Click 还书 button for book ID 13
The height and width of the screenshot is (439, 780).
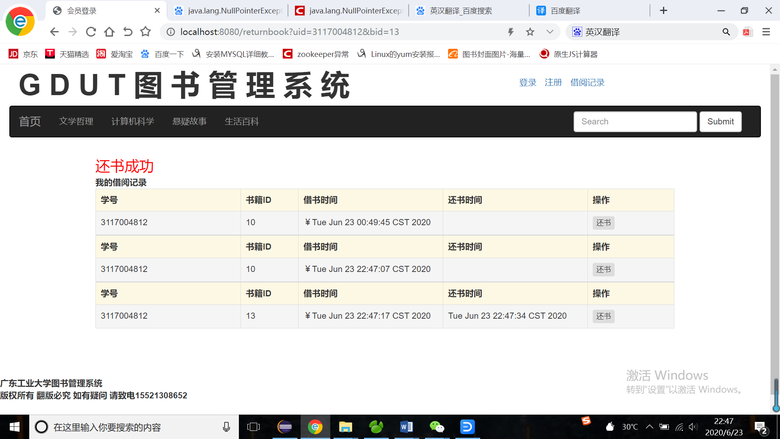click(x=603, y=316)
